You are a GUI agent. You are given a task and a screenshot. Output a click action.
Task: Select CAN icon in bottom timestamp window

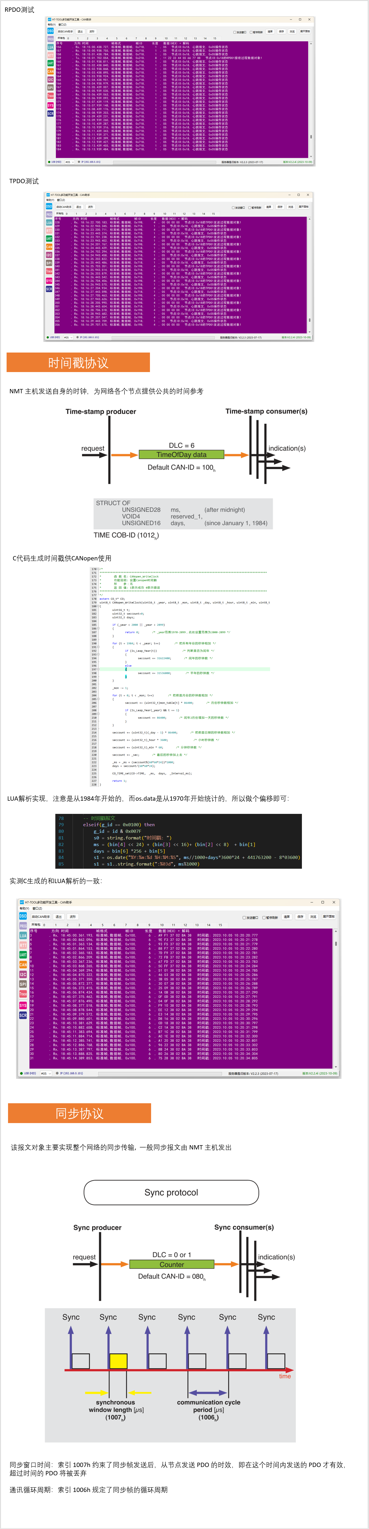[23, 965]
